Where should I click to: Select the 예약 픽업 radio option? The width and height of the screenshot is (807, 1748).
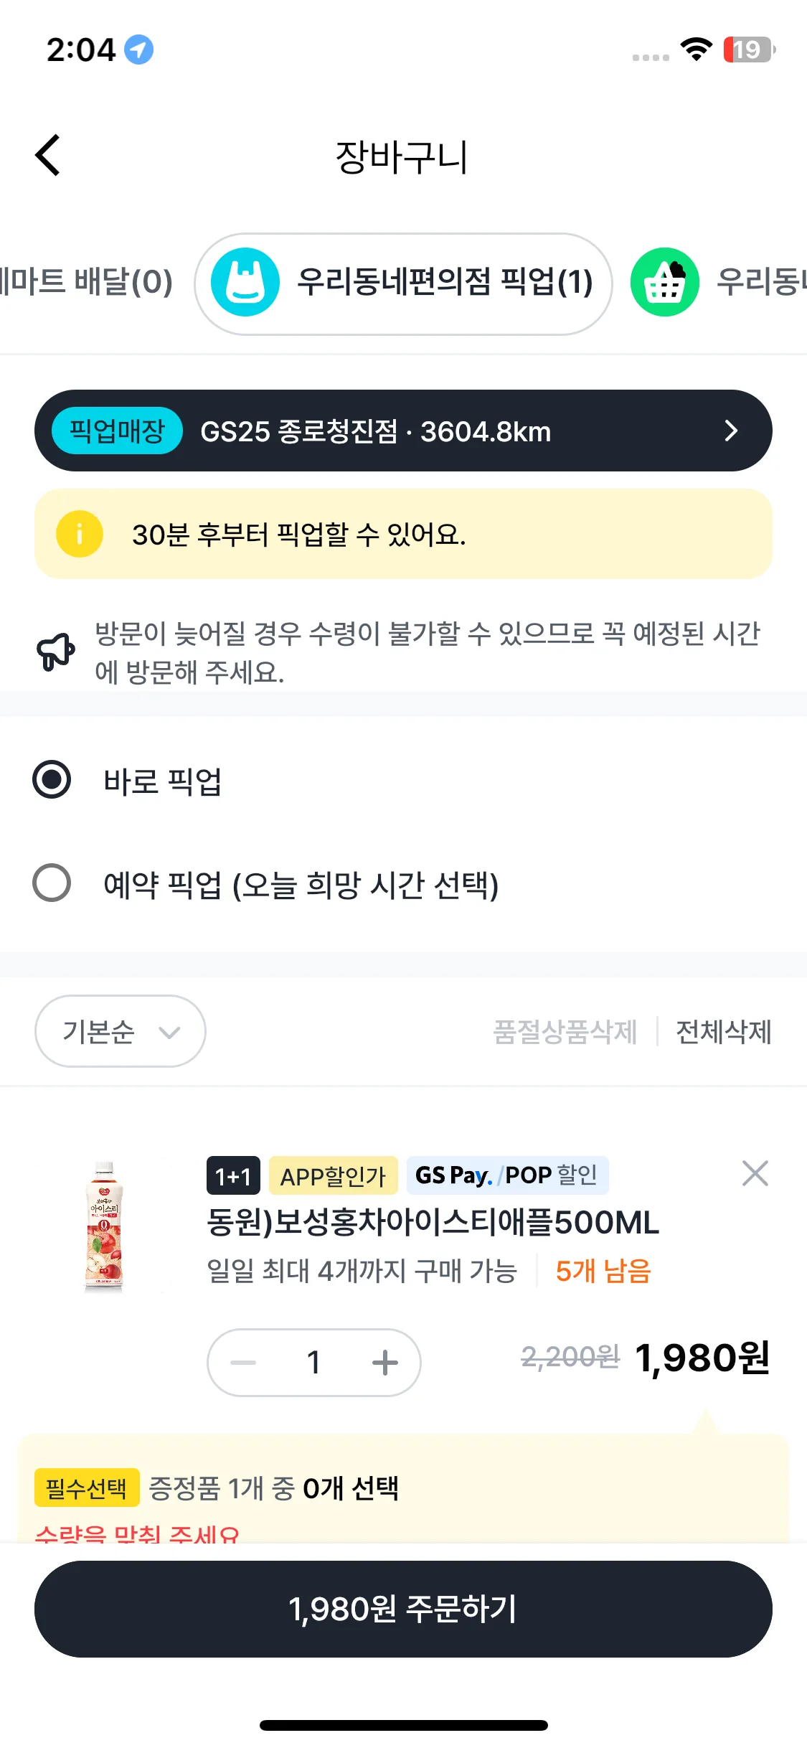(52, 883)
